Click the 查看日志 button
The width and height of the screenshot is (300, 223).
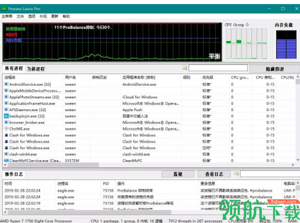click(x=214, y=174)
